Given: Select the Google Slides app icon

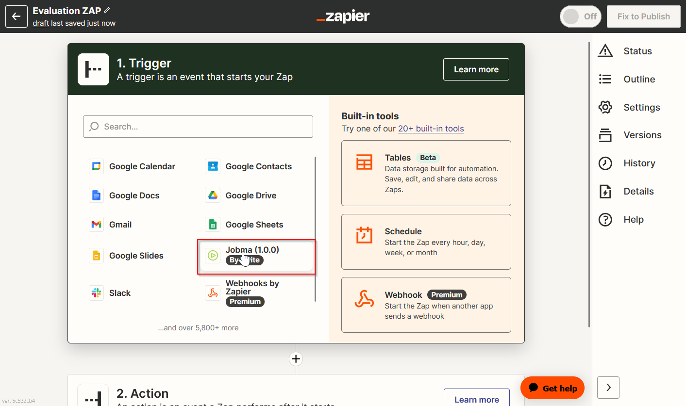Looking at the screenshot, I should pyautogui.click(x=96, y=256).
